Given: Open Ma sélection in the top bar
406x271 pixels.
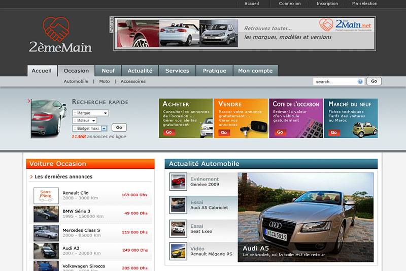Looking at the screenshot, I should [364, 4].
